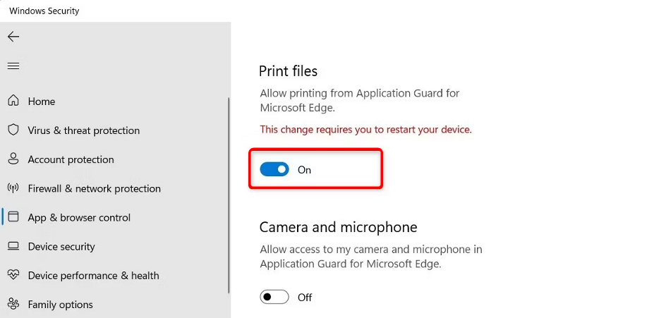Select Device security label
Viewport: 654px width, 318px height.
[x=61, y=246]
